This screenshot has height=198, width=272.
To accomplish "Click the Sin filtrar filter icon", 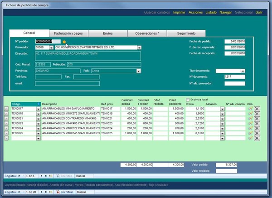I will [57, 192].
